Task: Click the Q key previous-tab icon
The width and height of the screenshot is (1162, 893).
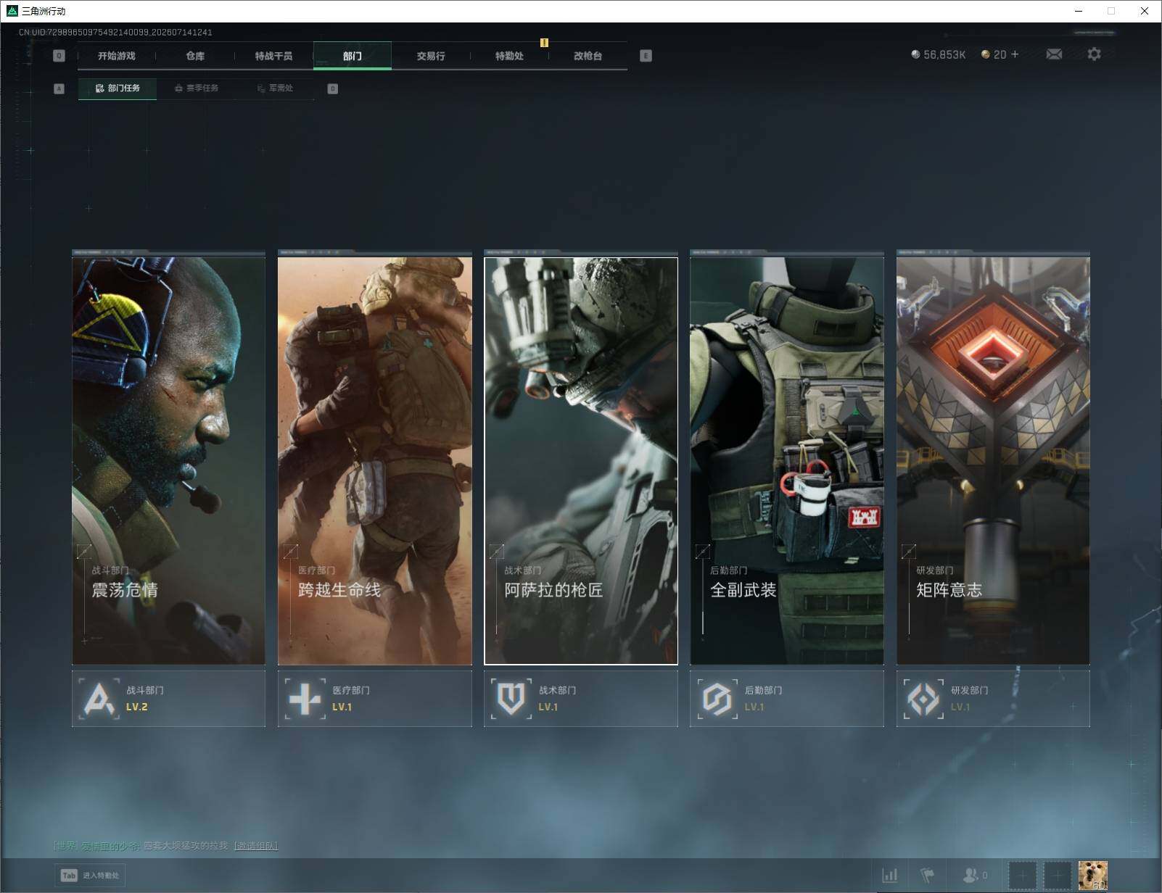Action: pyautogui.click(x=59, y=56)
